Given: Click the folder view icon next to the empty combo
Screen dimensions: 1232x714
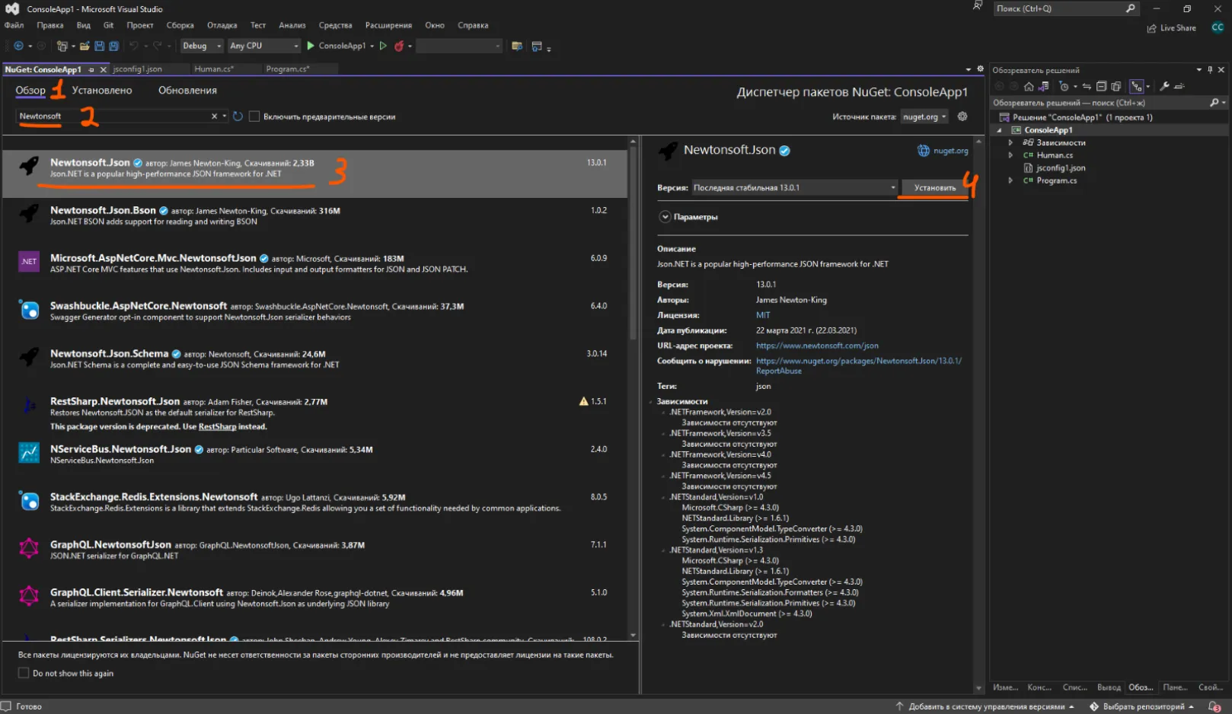Looking at the screenshot, I should [x=517, y=46].
